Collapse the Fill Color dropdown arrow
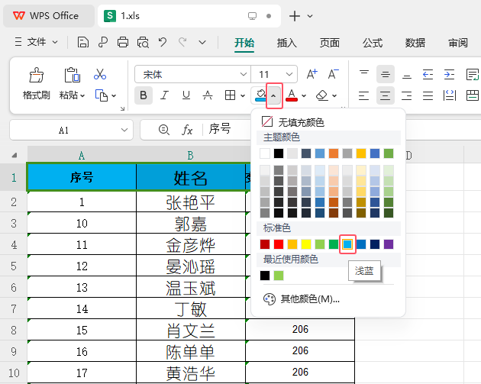Screen dimensions: 481x384 pyautogui.click(x=273, y=95)
